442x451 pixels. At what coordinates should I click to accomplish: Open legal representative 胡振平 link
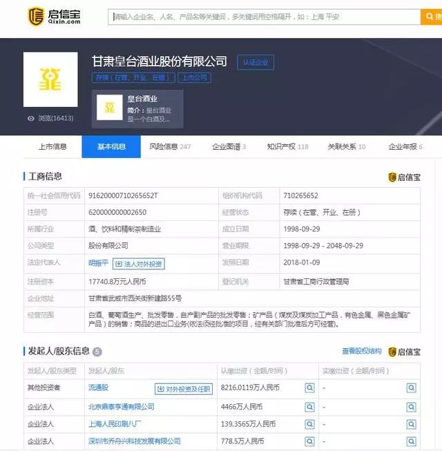point(98,263)
